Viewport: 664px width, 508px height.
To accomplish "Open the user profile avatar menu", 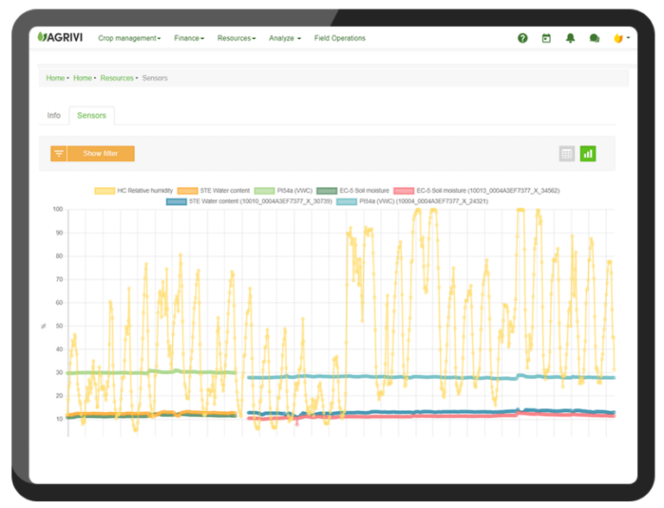I will coord(622,38).
